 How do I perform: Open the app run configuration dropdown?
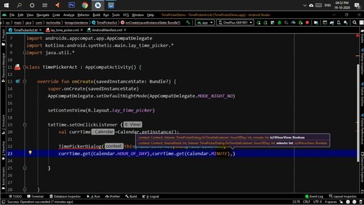click(205, 23)
